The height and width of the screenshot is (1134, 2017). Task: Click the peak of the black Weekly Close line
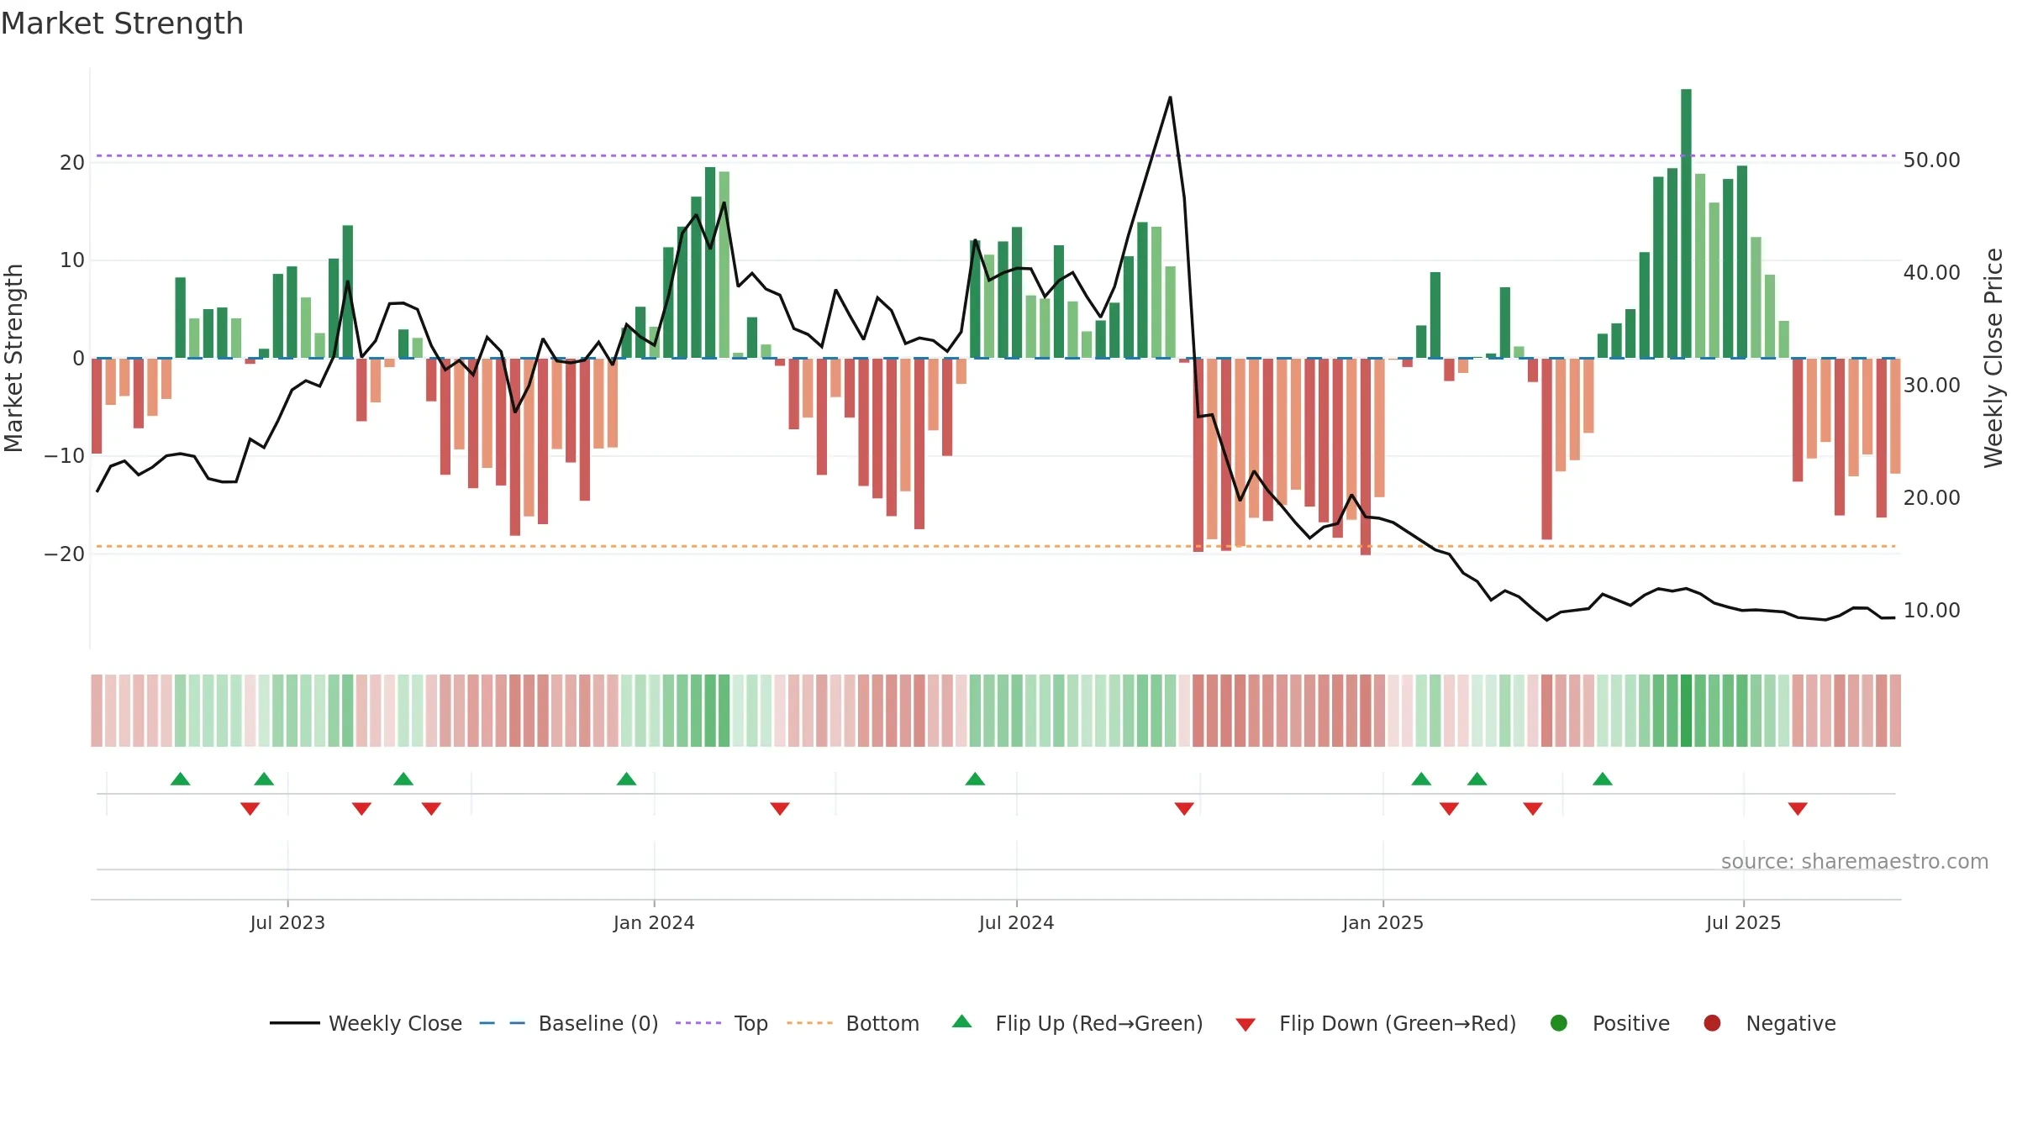pyautogui.click(x=1170, y=97)
